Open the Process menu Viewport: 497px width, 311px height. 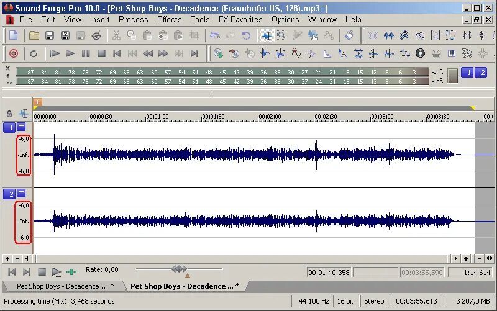134,20
